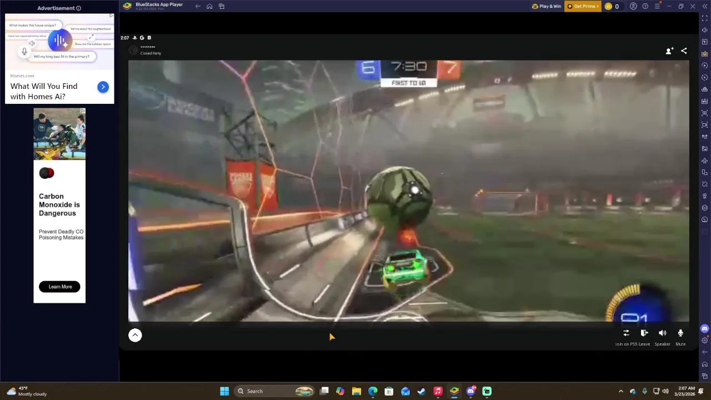Viewport: 711px width, 400px height.
Task: Click the Get Prime button
Action: pos(583,6)
